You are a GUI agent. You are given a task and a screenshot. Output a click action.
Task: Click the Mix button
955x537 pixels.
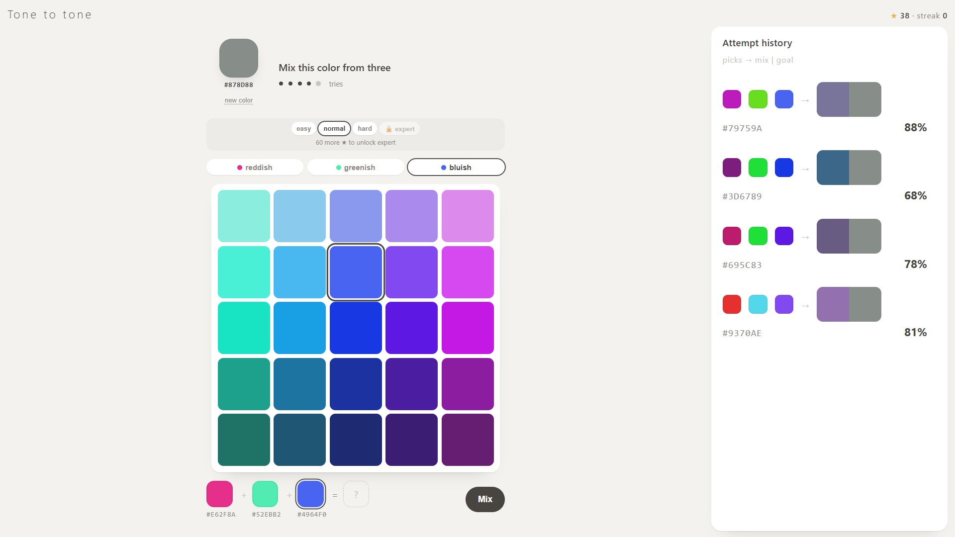click(485, 499)
